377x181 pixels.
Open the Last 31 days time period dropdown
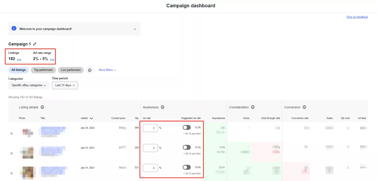click(65, 85)
